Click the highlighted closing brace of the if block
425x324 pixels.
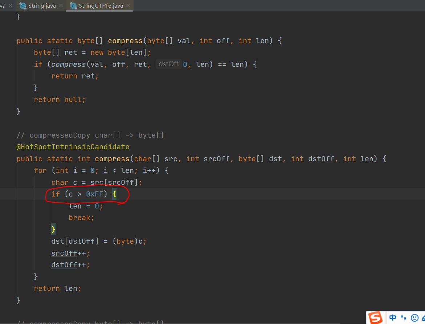[53, 230]
